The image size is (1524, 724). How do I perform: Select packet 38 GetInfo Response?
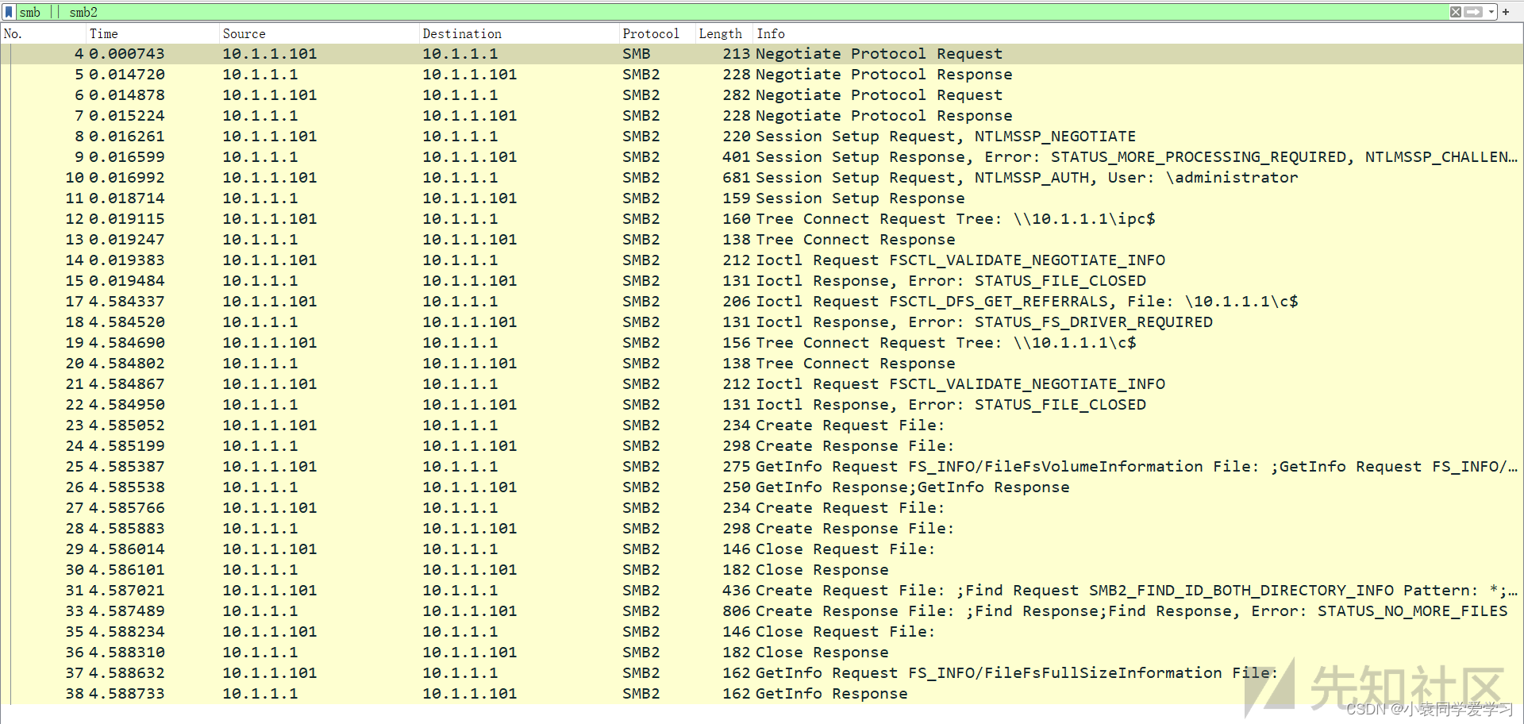point(762,694)
